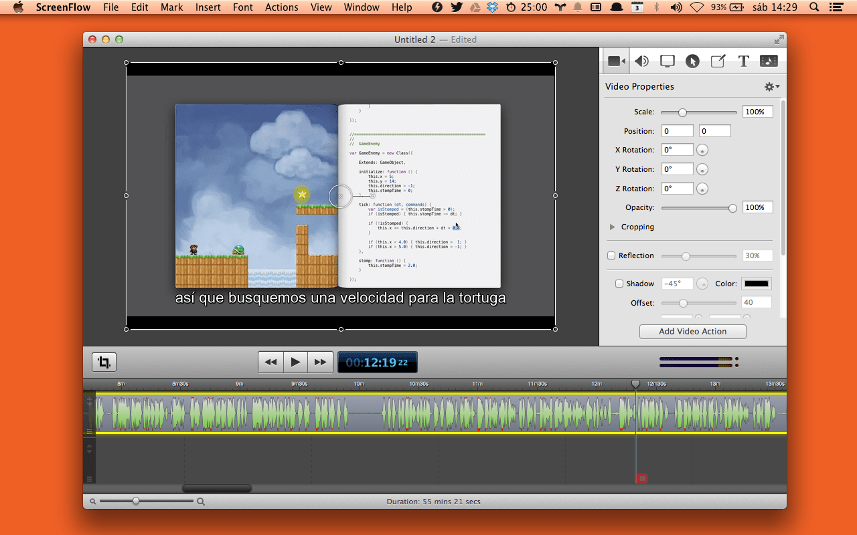This screenshot has height=535, width=857.
Task: Open the Font menu
Action: [243, 7]
